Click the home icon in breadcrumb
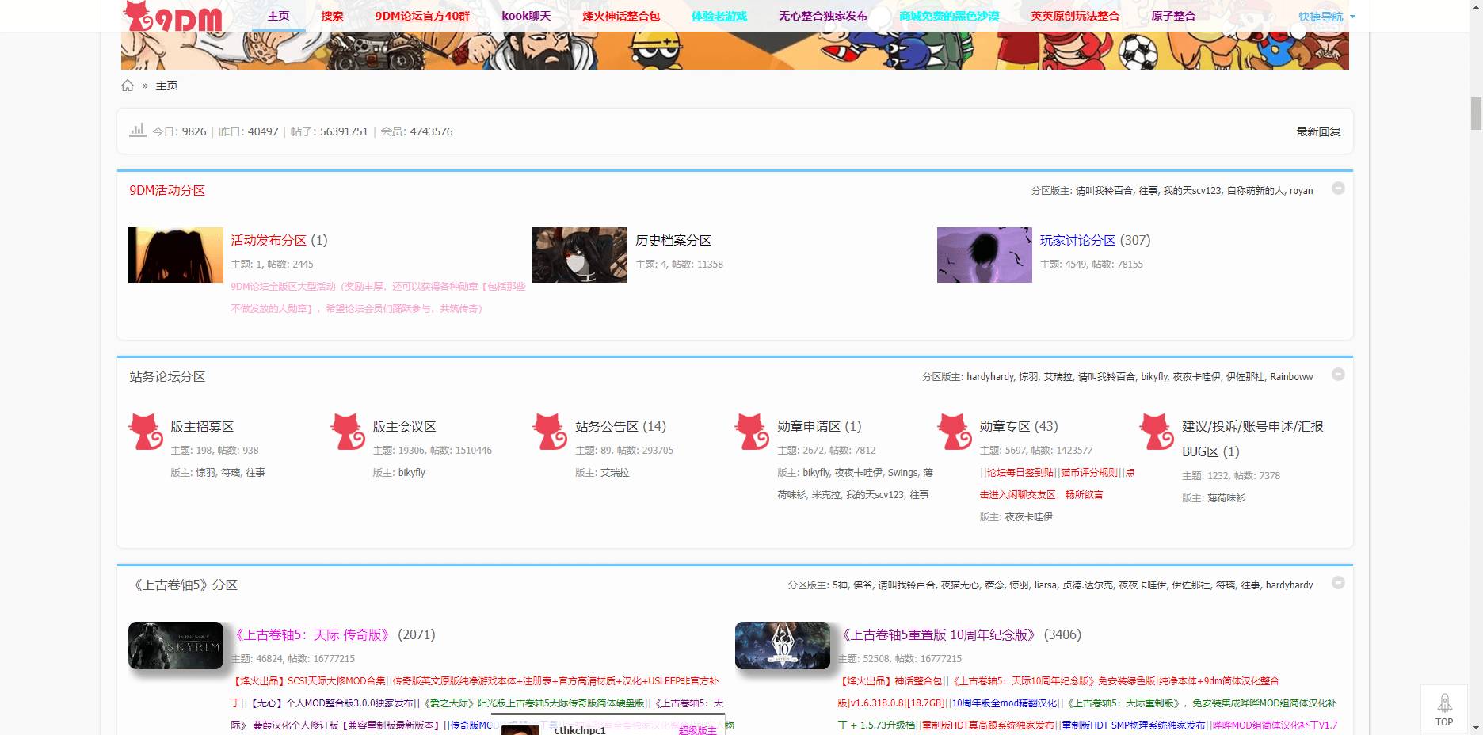The width and height of the screenshot is (1483, 735). pyautogui.click(x=128, y=86)
